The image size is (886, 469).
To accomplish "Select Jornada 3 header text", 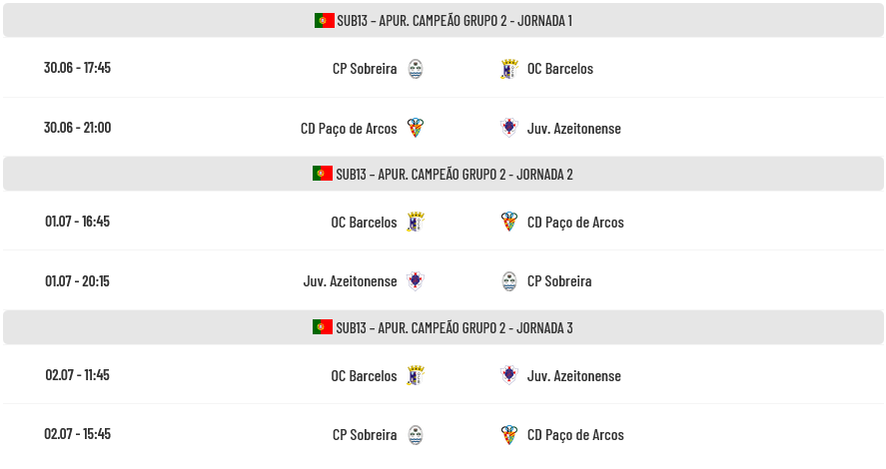I will [454, 328].
